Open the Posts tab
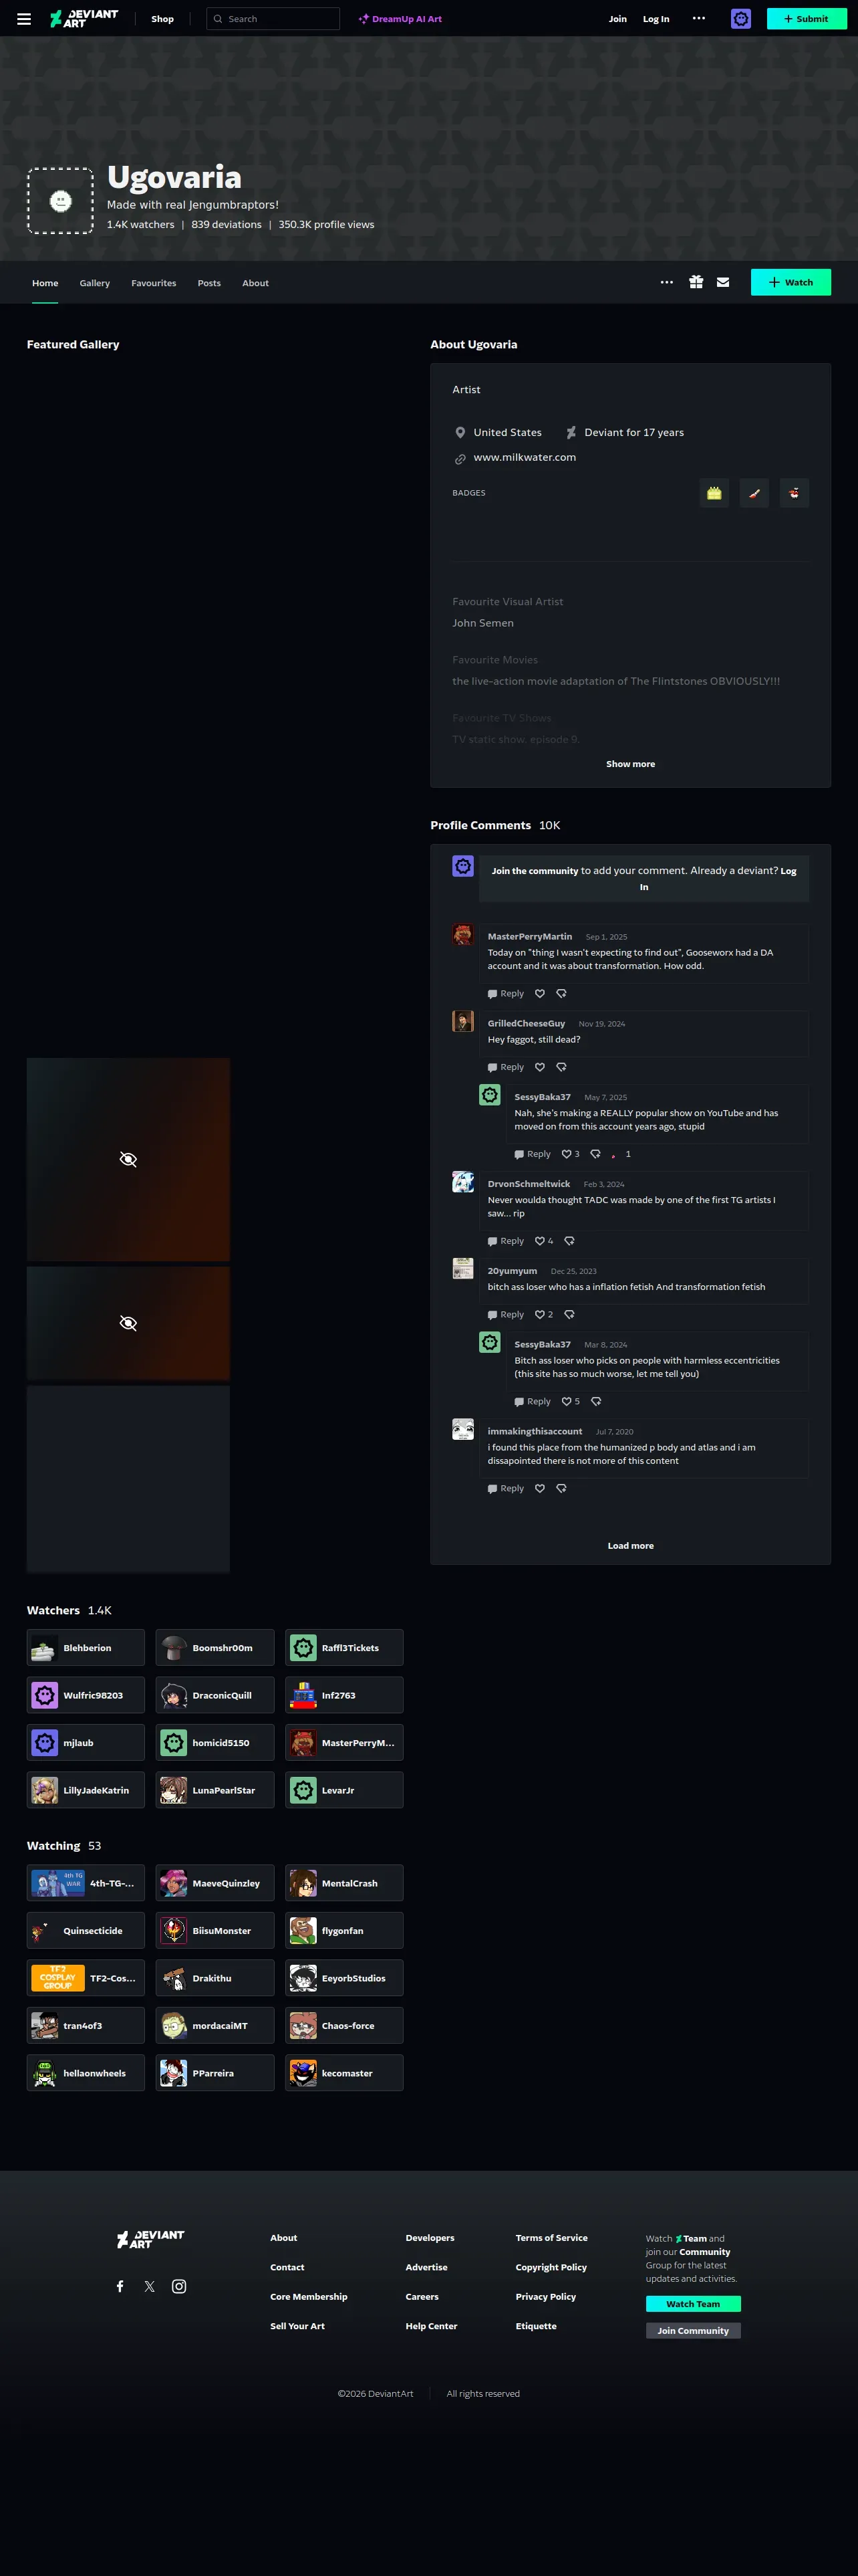Viewport: 858px width, 2576px height. (x=208, y=283)
